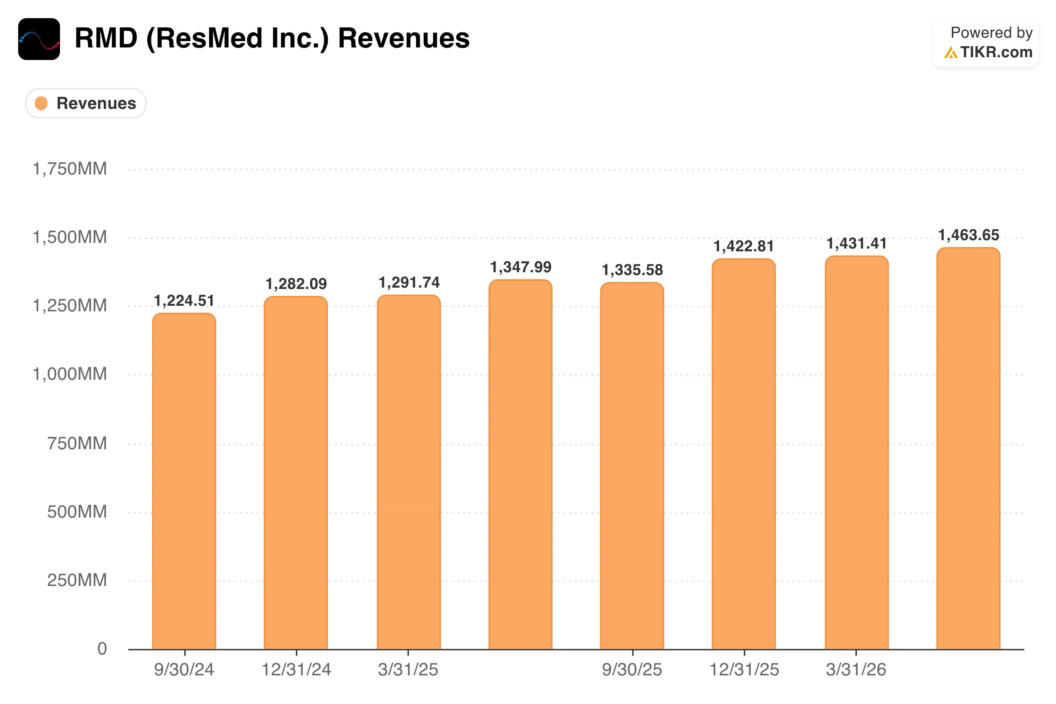Viewport: 1056px width, 704px height.
Task: Click the 9/30/25 revenue bar
Action: [632, 466]
